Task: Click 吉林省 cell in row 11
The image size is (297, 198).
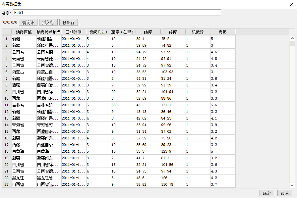Action: [x=24, y=105]
